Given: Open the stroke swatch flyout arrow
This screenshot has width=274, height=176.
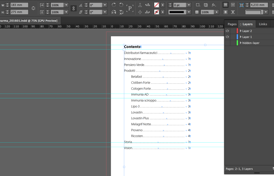Looking at the screenshot, I should [x=162, y=12].
